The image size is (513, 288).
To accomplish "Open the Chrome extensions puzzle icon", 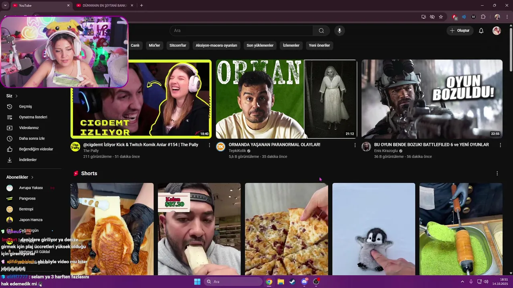I will click(x=483, y=17).
